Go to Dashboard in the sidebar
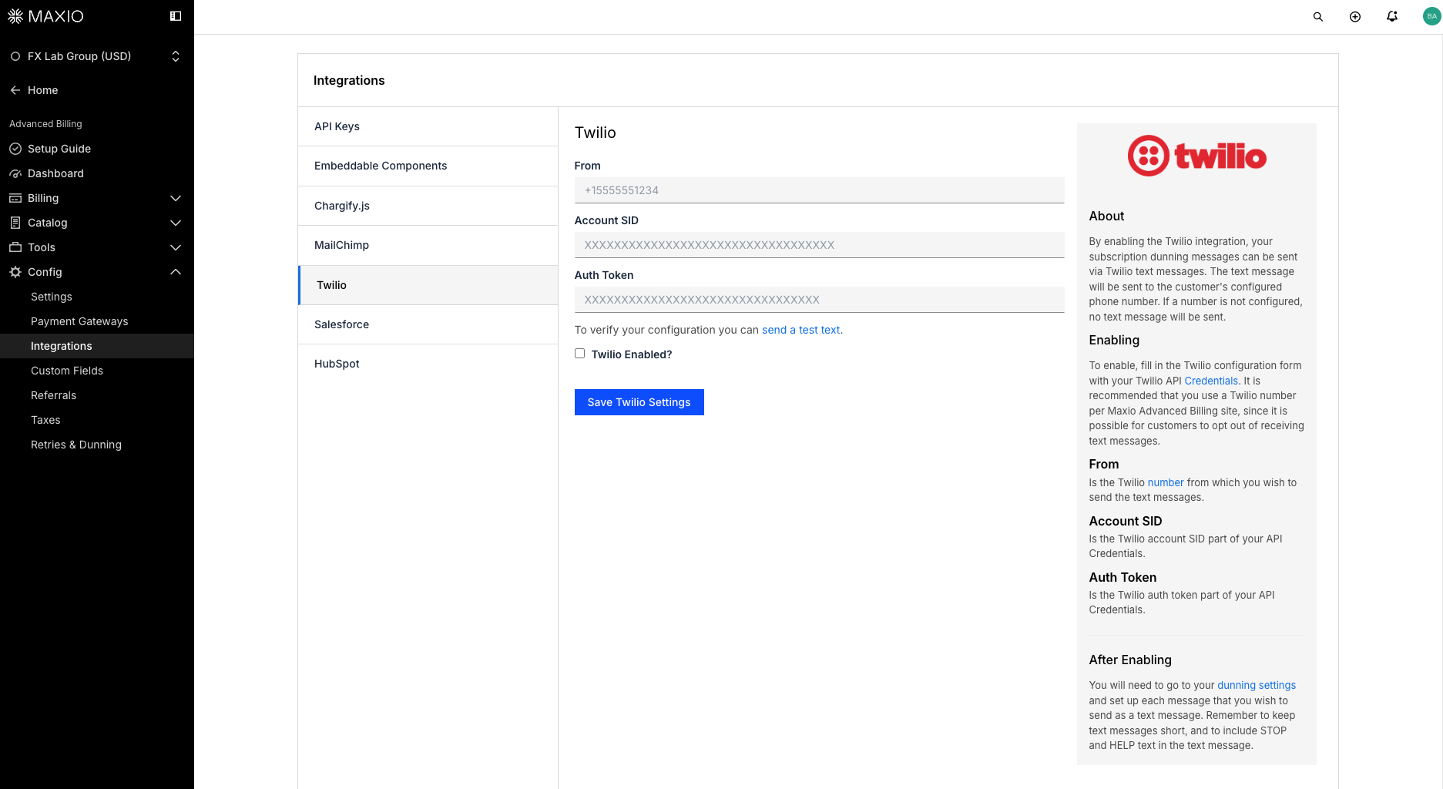Image resolution: width=1443 pixels, height=789 pixels. (x=55, y=173)
